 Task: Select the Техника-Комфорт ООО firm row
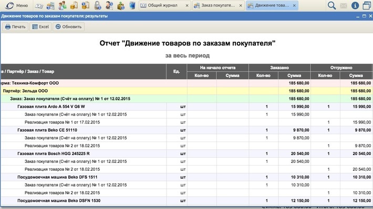(186, 83)
